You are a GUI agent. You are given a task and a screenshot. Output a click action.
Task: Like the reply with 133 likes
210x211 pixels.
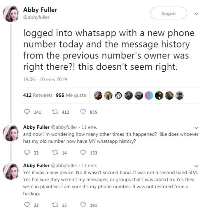click(83, 153)
